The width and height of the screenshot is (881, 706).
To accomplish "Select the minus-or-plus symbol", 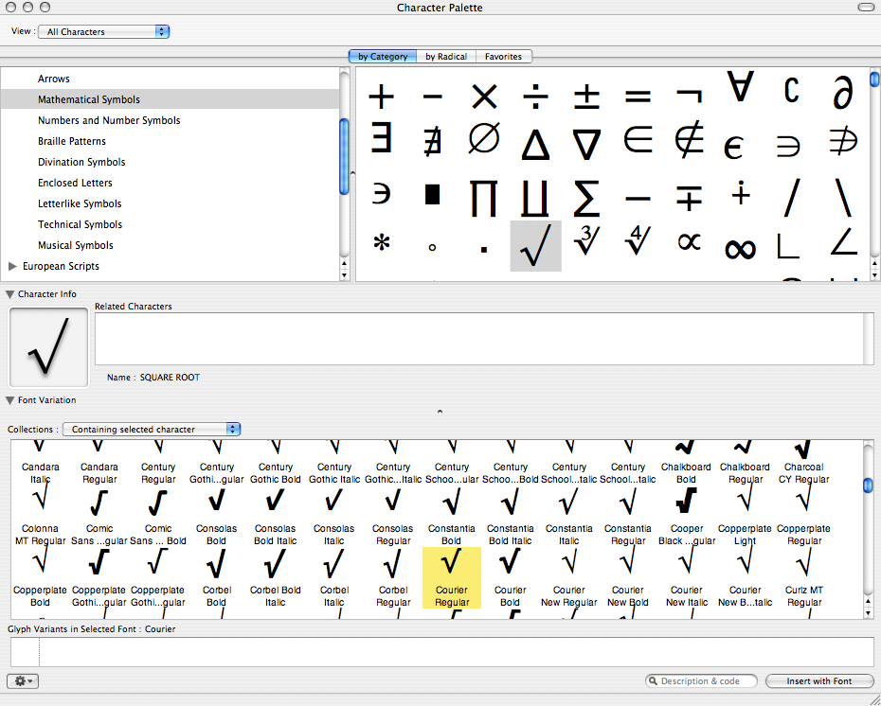I will click(689, 198).
